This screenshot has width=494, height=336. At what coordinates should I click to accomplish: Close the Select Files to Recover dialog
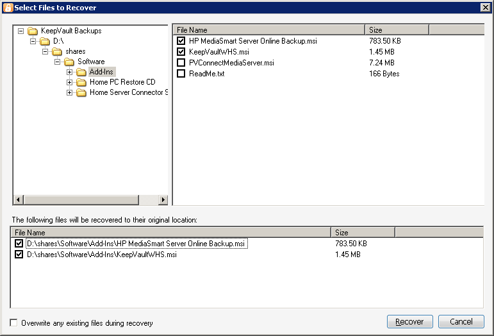point(485,8)
